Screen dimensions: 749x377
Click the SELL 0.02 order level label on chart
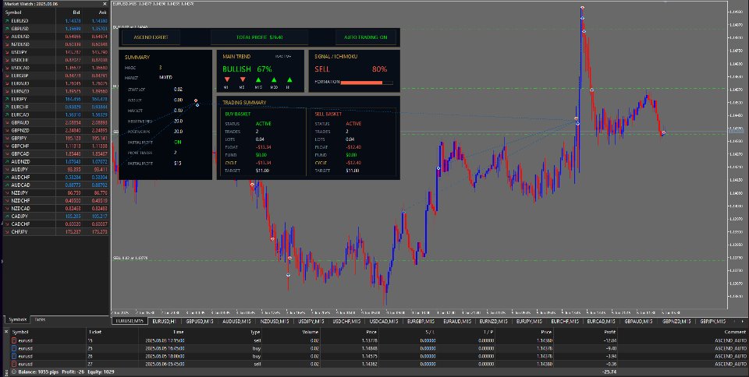130,258
